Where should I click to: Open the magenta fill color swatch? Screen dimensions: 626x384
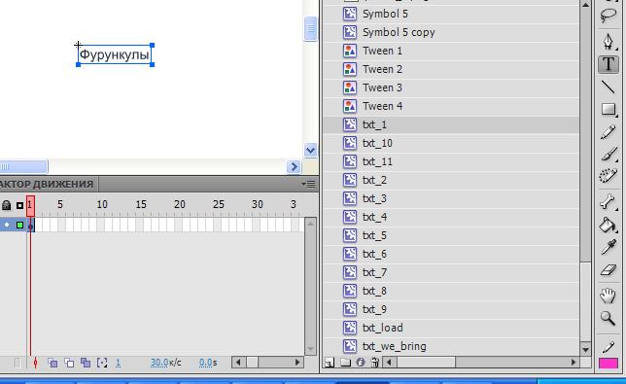coord(609,364)
